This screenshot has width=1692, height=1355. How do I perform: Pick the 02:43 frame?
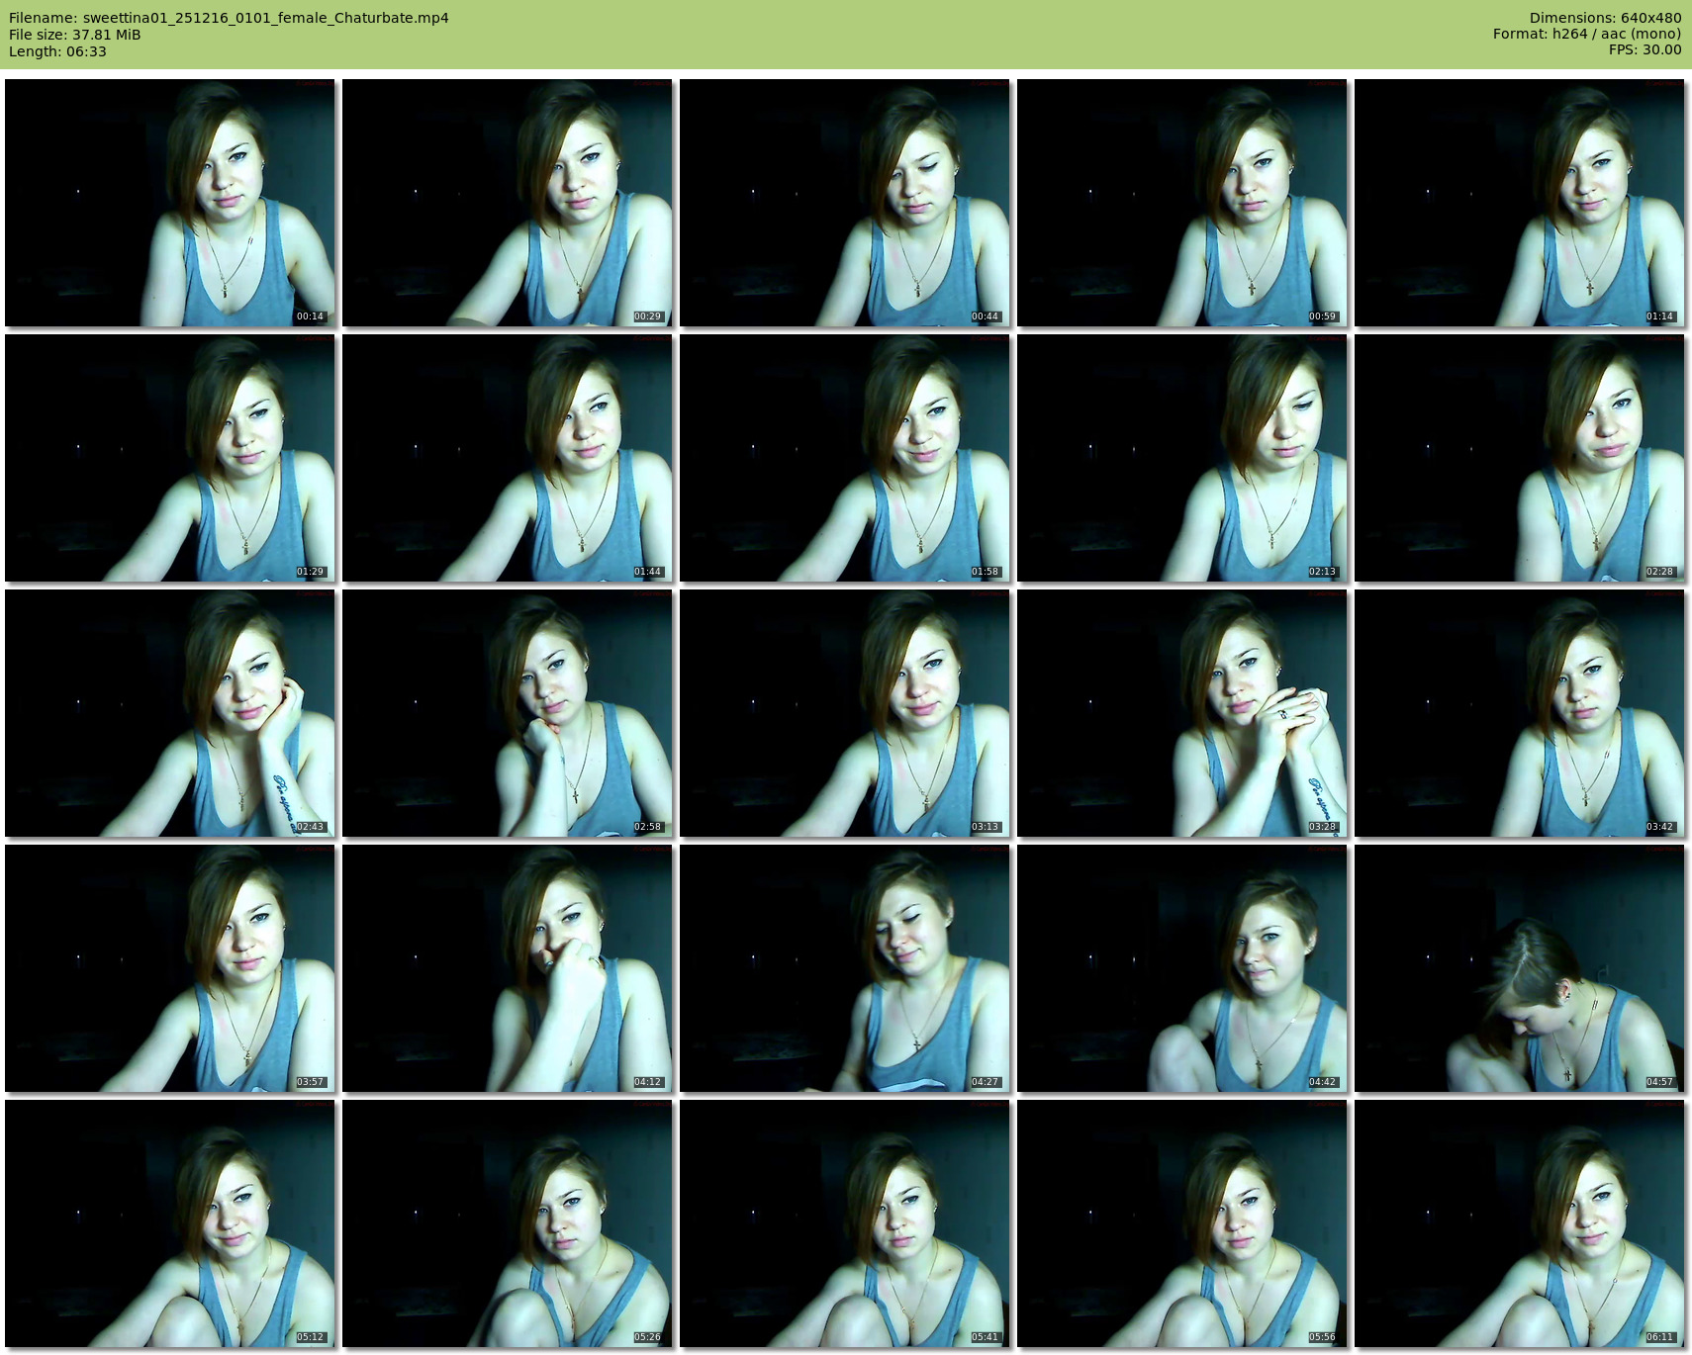coord(170,713)
